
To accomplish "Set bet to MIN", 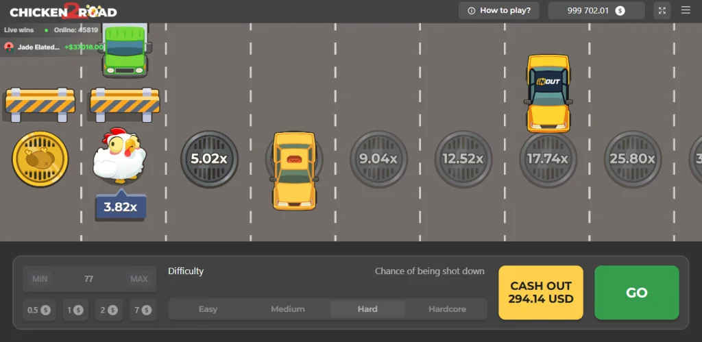I will tap(40, 279).
